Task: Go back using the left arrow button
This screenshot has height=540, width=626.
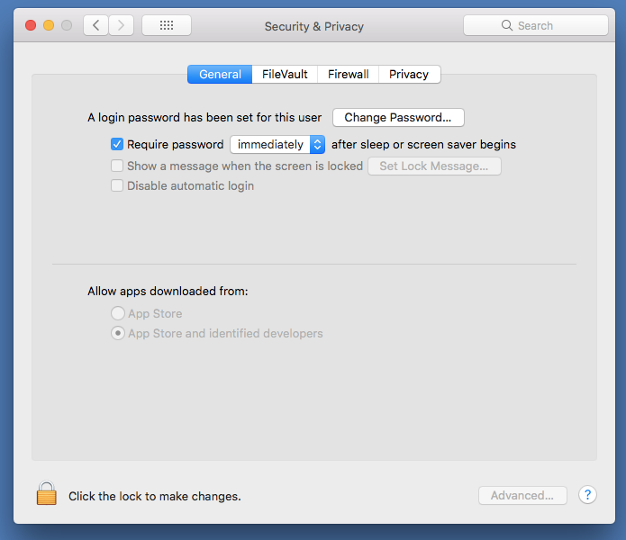Action: pyautogui.click(x=96, y=25)
